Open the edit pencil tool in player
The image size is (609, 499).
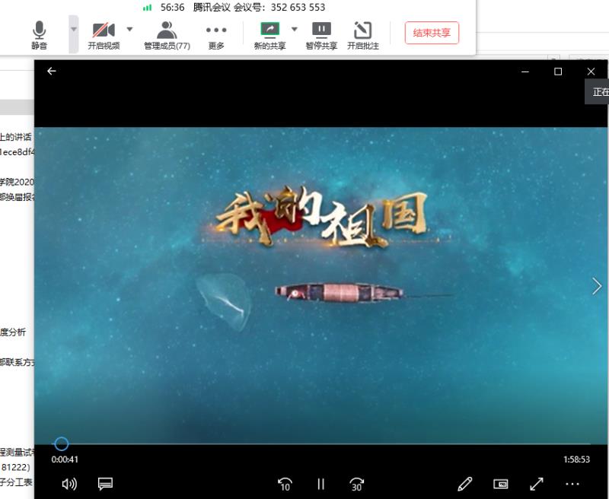pos(464,484)
